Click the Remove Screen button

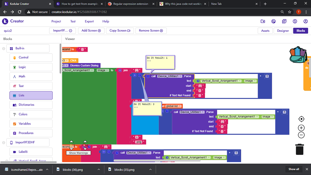click(x=151, y=31)
